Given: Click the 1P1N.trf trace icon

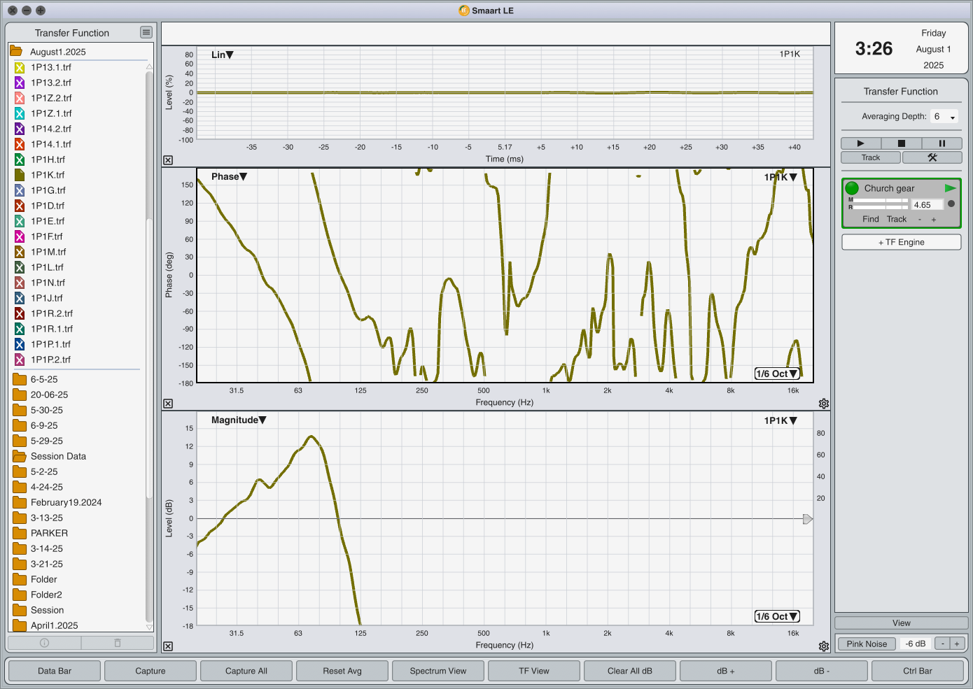Looking at the screenshot, I should [20, 283].
